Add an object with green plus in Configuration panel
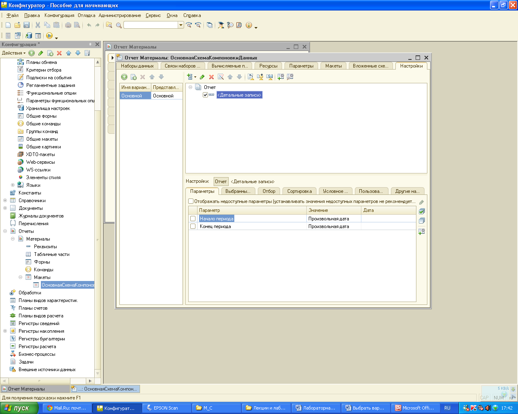This screenshot has width=518, height=414. tap(32, 53)
